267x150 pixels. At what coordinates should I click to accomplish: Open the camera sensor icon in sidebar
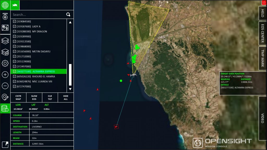5,16
